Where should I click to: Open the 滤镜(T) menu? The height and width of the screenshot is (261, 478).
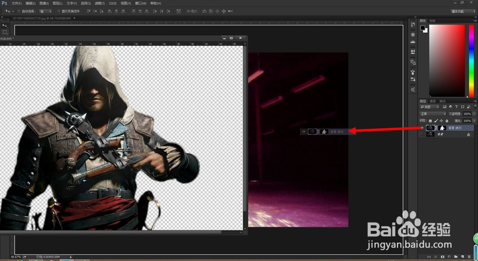99,3
